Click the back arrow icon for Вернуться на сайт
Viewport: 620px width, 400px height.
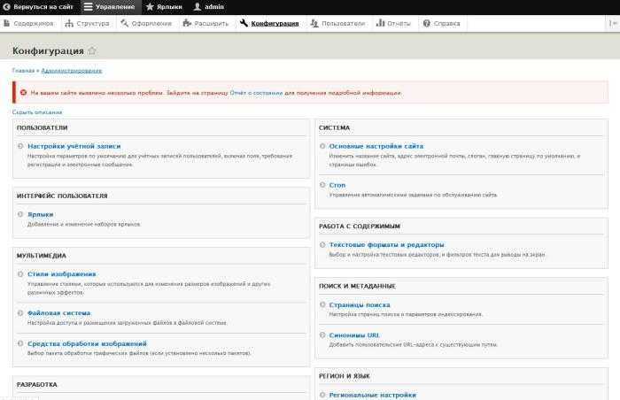pos(7,6)
